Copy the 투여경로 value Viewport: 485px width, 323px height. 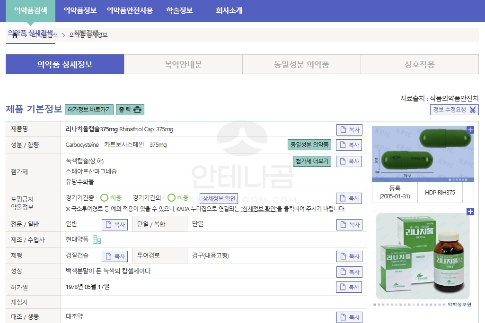tap(349, 256)
